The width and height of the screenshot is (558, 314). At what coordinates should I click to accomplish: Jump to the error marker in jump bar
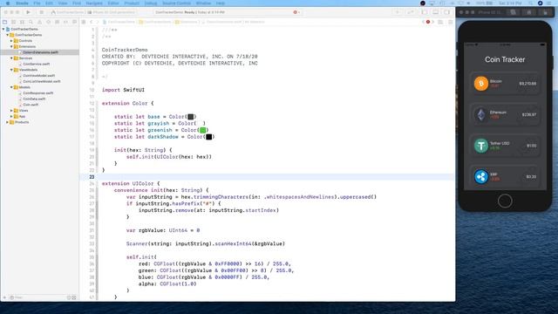click(428, 22)
